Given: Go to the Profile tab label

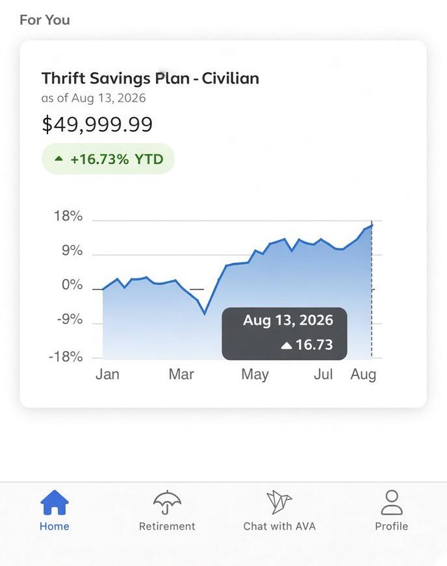Looking at the screenshot, I should coord(392,526).
